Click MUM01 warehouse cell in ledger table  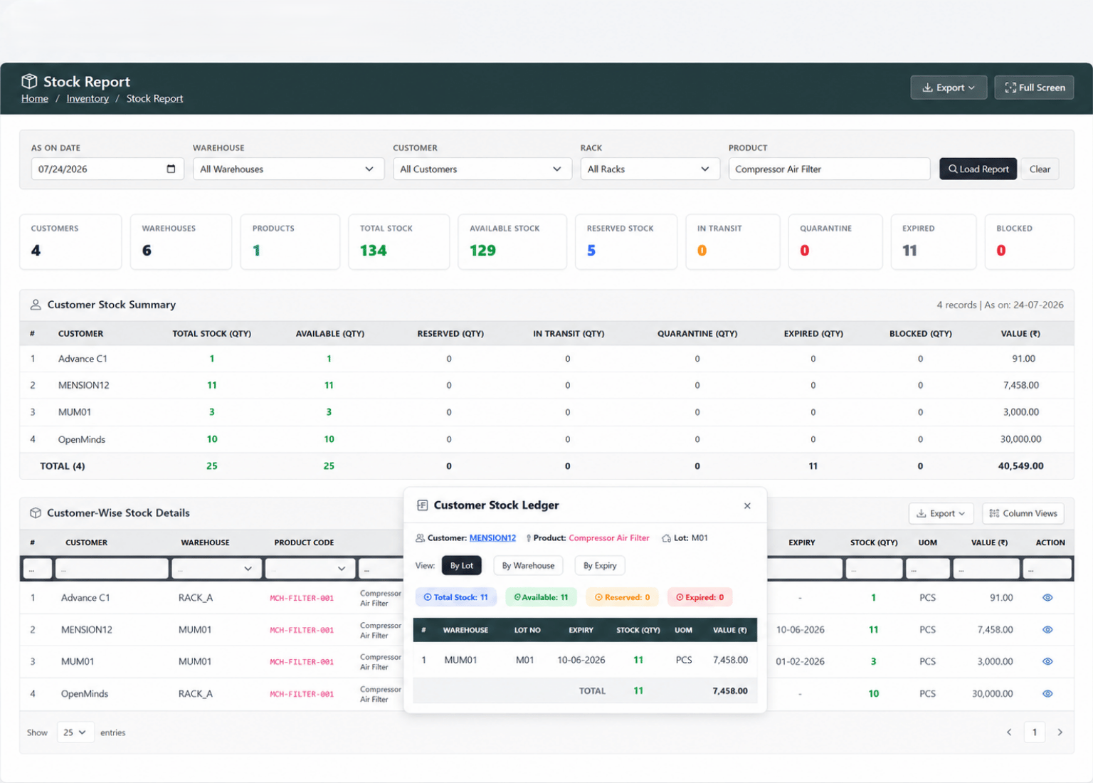click(460, 661)
